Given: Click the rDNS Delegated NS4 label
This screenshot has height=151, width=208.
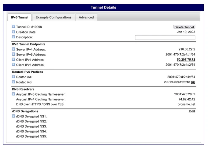Looking at the screenshot, I should click(x=32, y=131).
